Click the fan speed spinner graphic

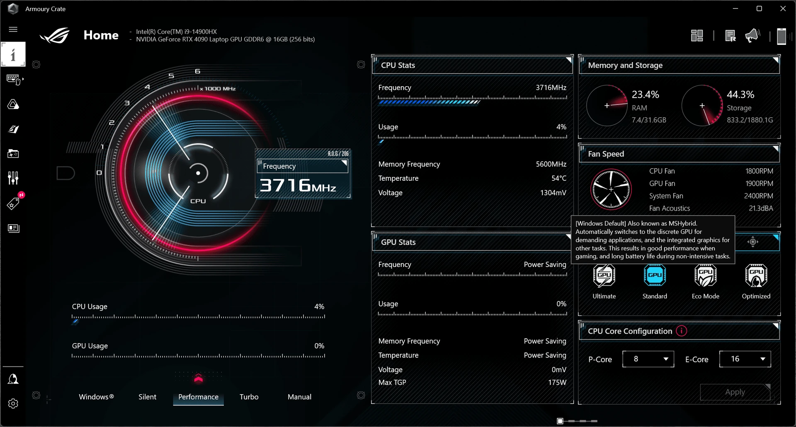[x=611, y=189]
